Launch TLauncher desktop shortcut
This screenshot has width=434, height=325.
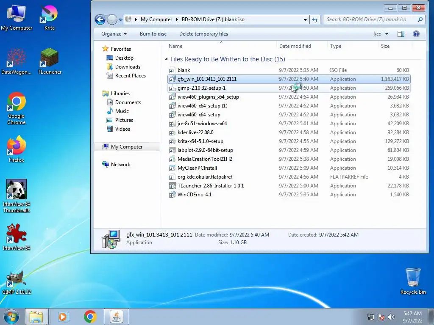(50, 61)
